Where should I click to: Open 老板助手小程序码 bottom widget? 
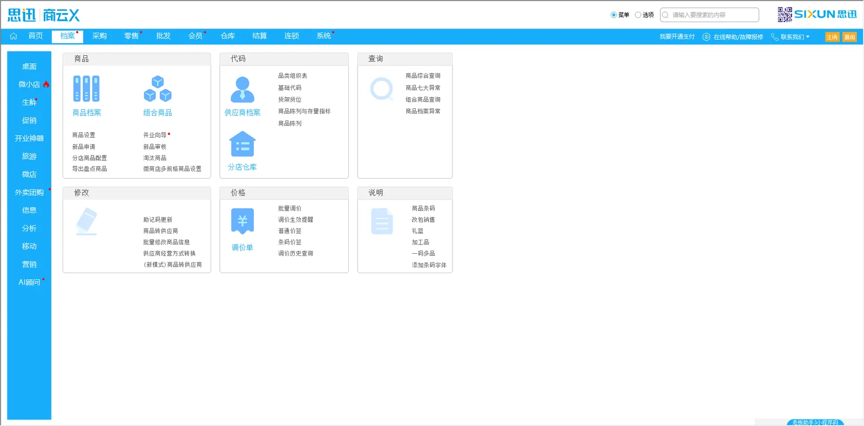815,422
